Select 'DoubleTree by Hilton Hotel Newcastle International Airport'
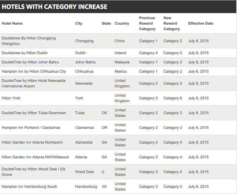The image size is (237, 194). pyautogui.click(x=34, y=83)
